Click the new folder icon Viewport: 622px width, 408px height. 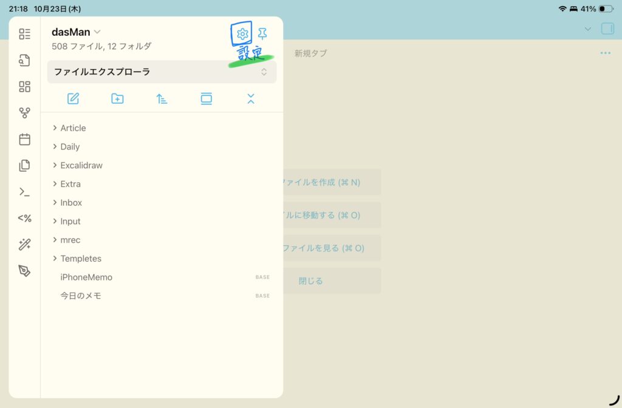tap(117, 98)
